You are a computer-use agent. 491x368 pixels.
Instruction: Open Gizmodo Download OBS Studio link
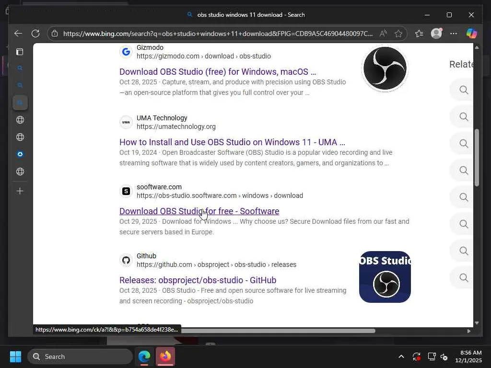(x=218, y=72)
